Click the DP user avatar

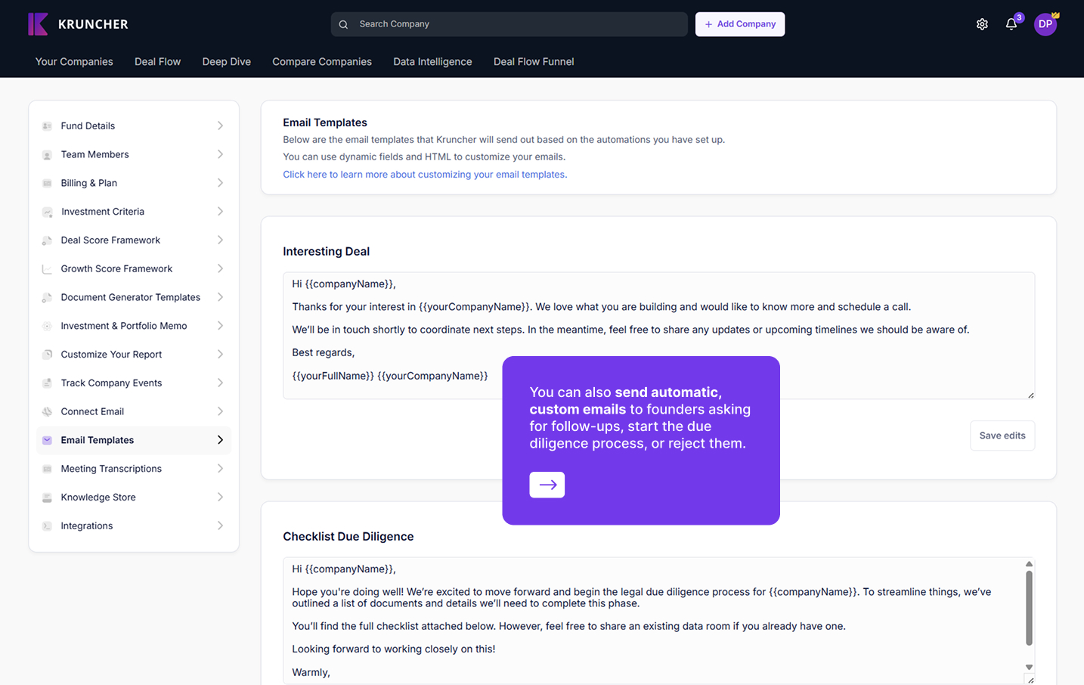pyautogui.click(x=1045, y=24)
